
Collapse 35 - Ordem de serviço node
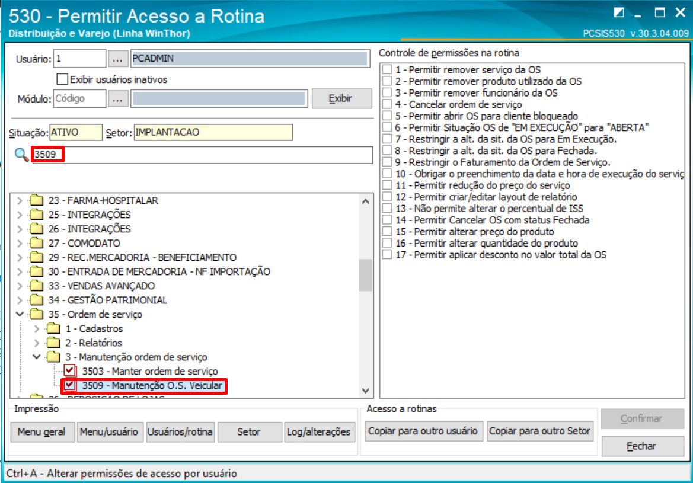20,314
